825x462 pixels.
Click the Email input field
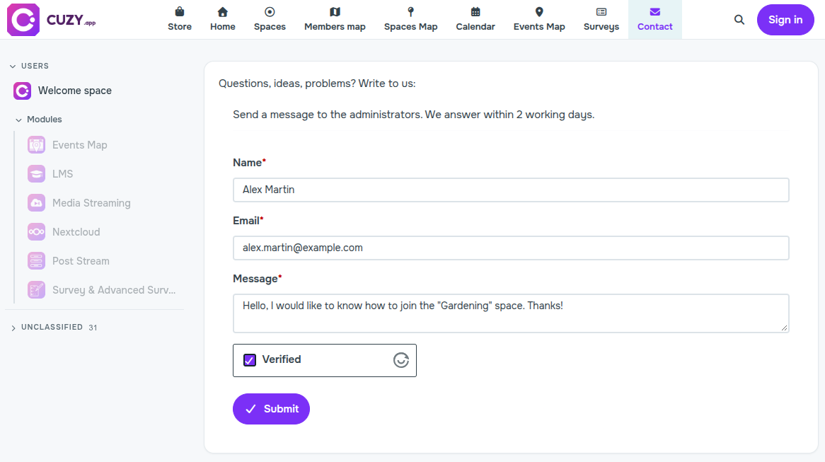[511, 248]
